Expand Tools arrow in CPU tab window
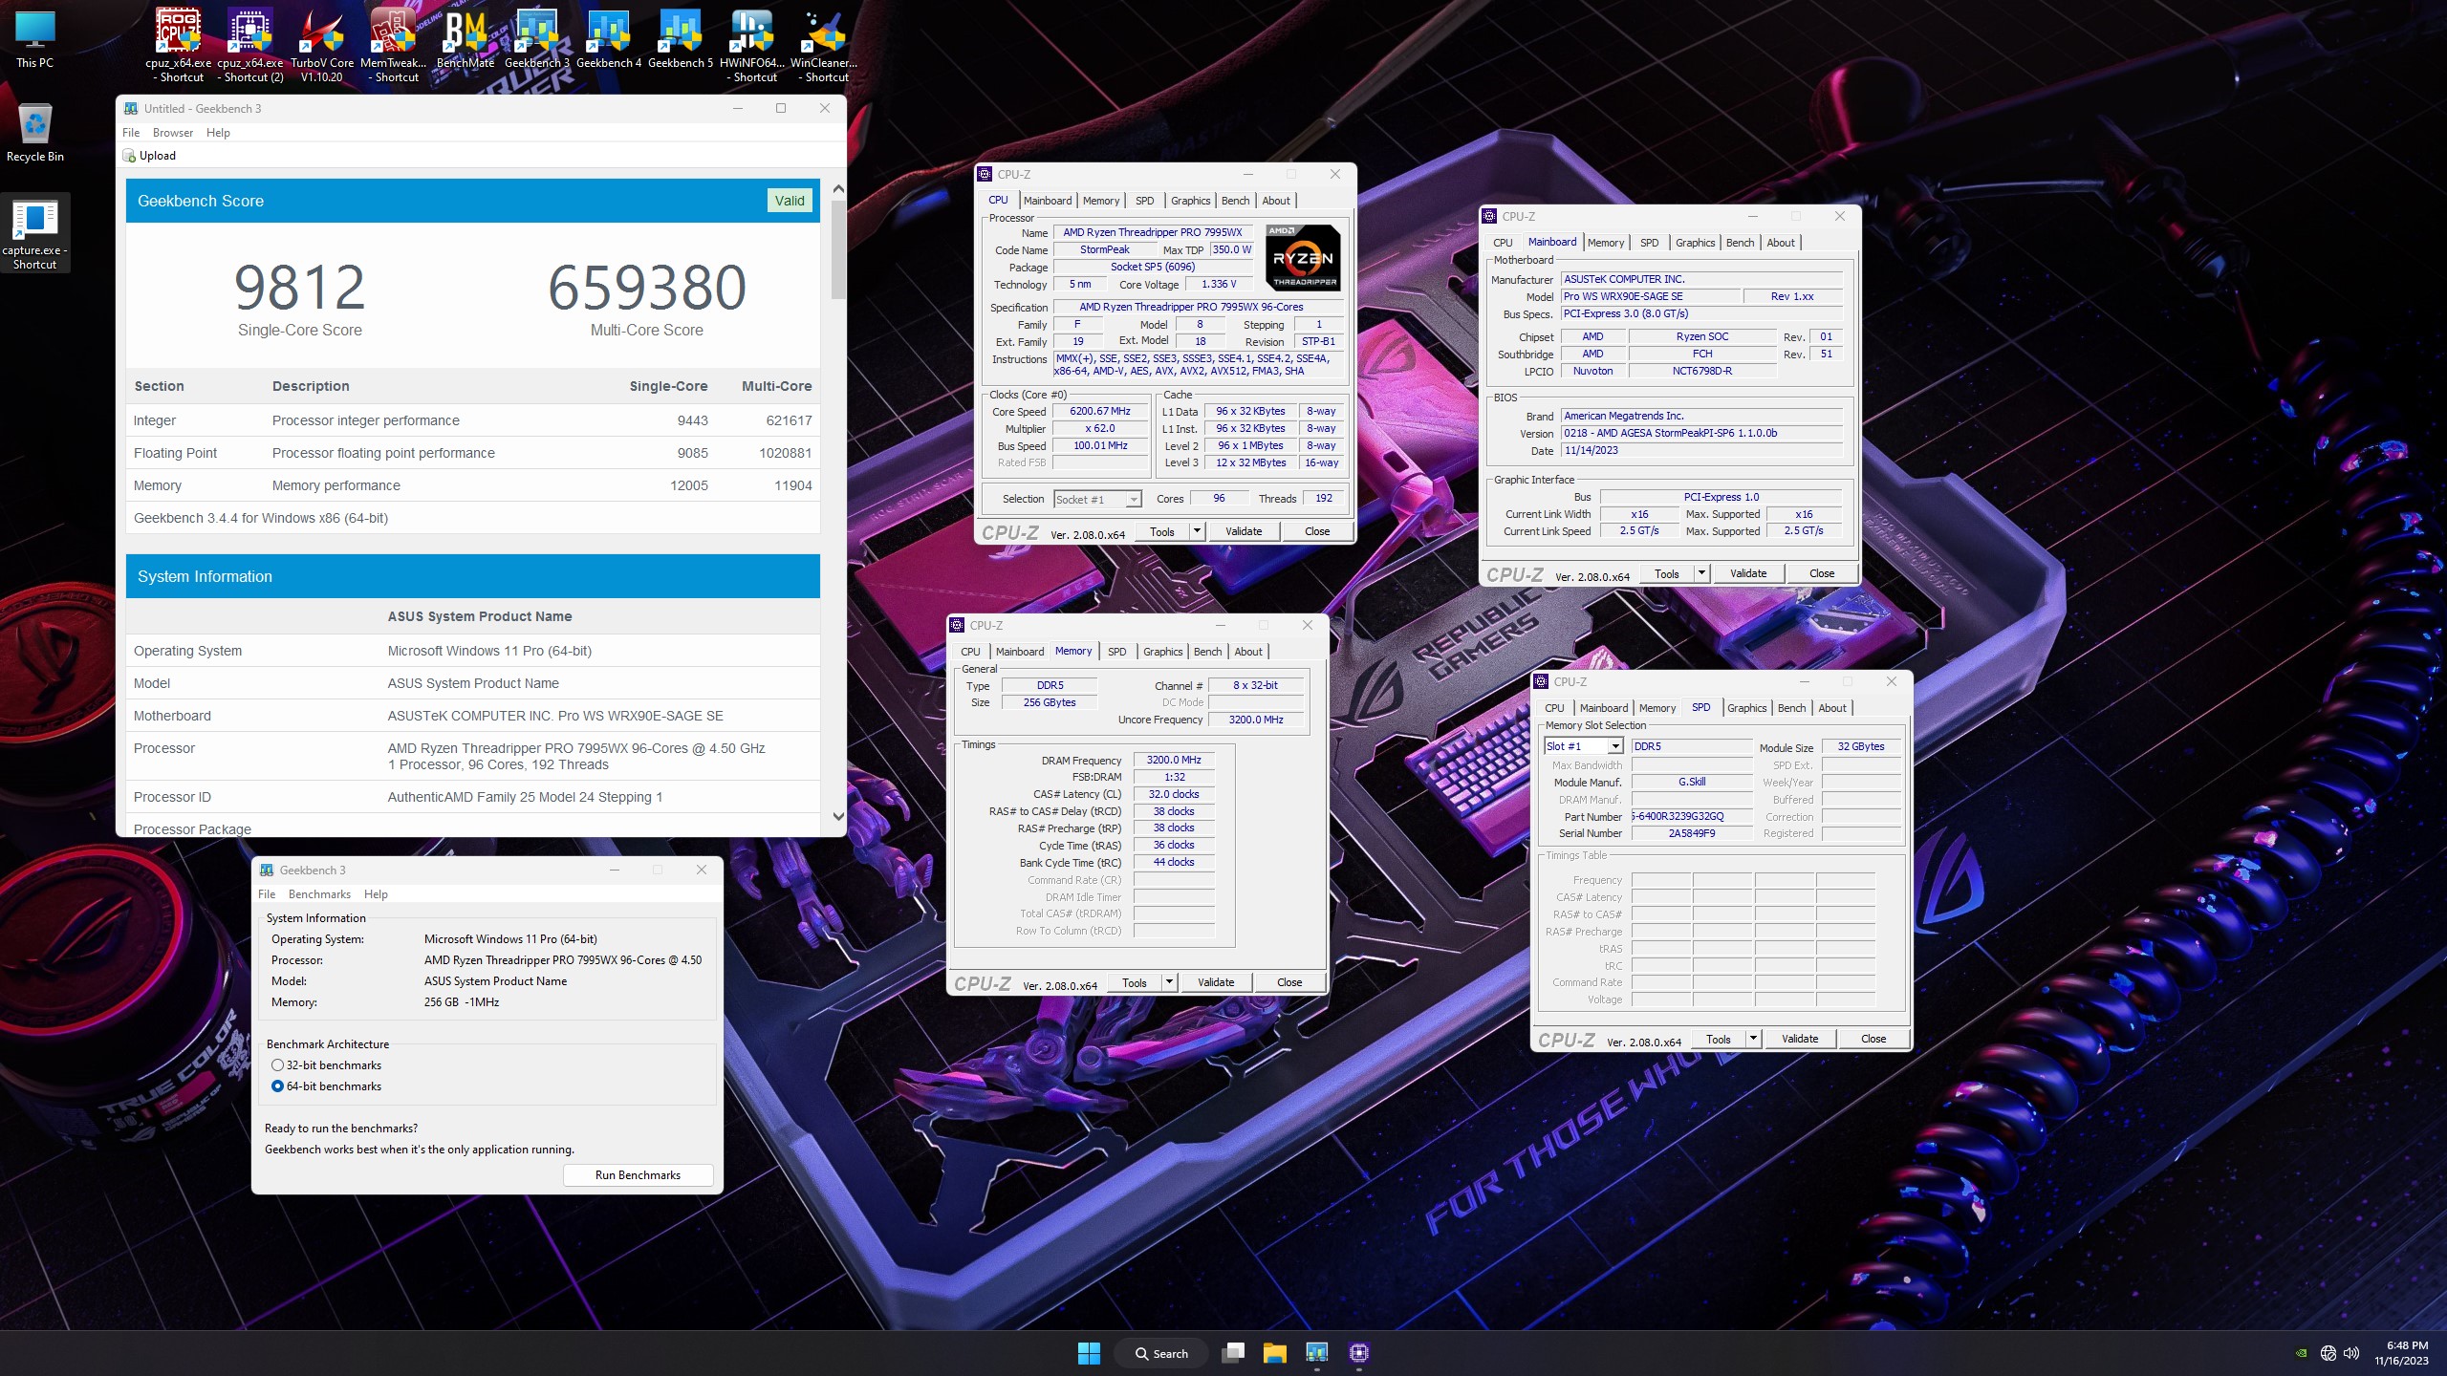 pyautogui.click(x=1197, y=531)
